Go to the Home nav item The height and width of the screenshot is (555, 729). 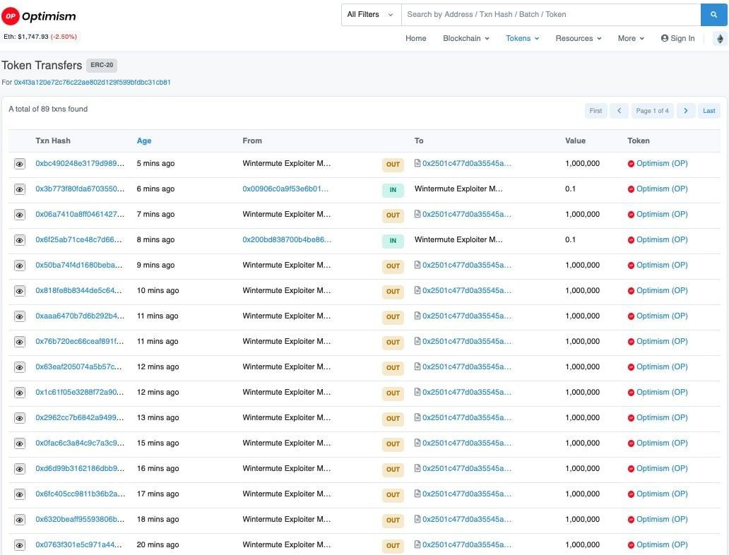(x=415, y=38)
